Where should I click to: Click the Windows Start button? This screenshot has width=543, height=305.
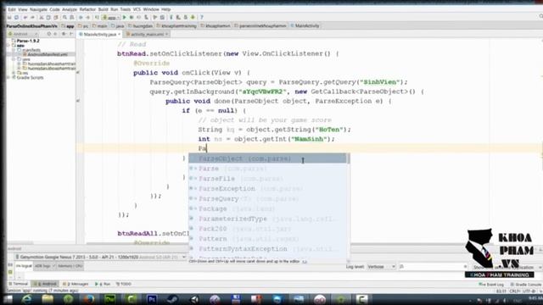(8, 299)
